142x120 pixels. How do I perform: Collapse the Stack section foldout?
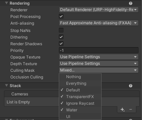click(7, 85)
